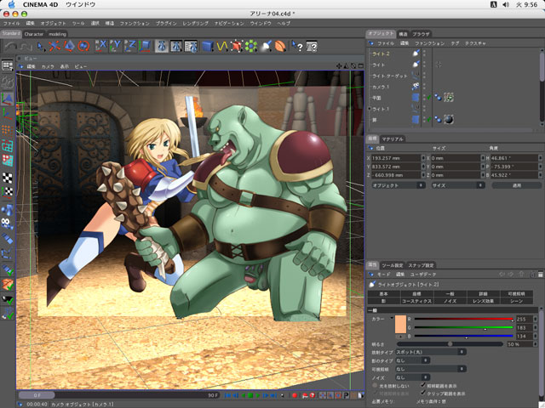The height and width of the screenshot is (408, 545).
Task: Click the context help cursor icon
Action: 297,46
